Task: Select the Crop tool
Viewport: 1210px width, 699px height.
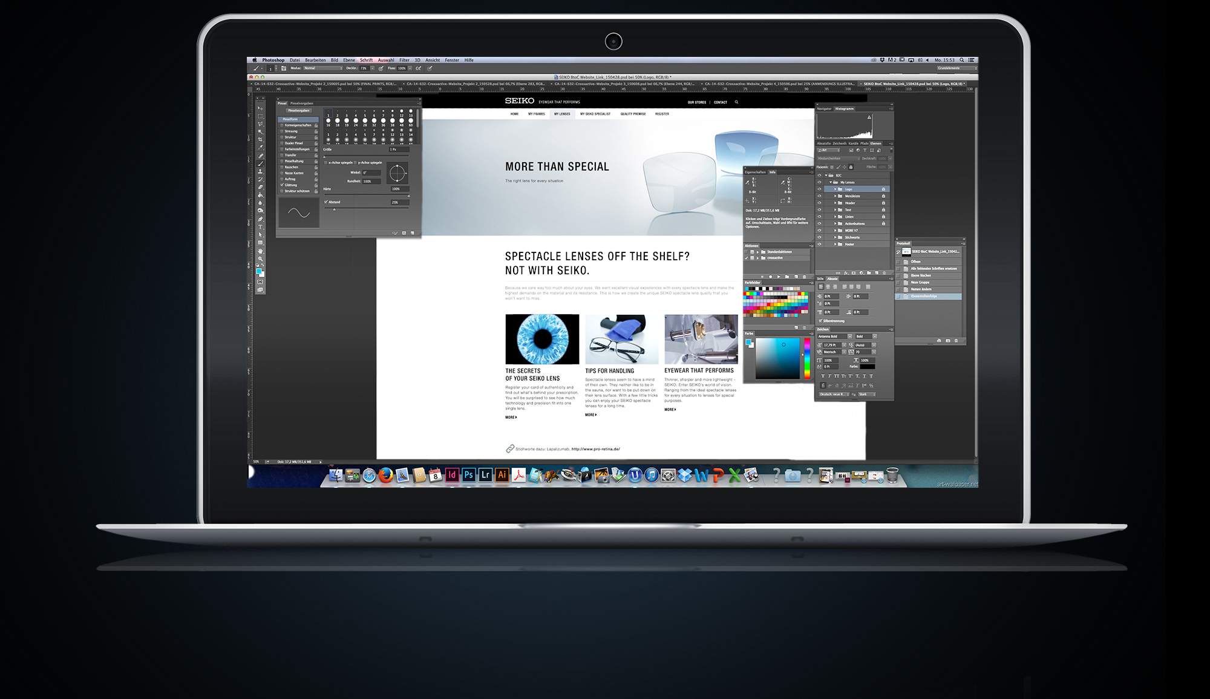Action: click(260, 139)
